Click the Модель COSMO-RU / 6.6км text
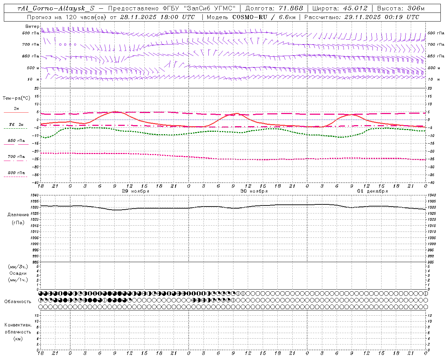Screen dimensions: 446x356 click(x=251, y=17)
